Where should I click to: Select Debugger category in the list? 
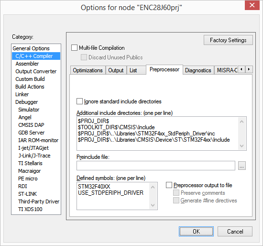26,102
